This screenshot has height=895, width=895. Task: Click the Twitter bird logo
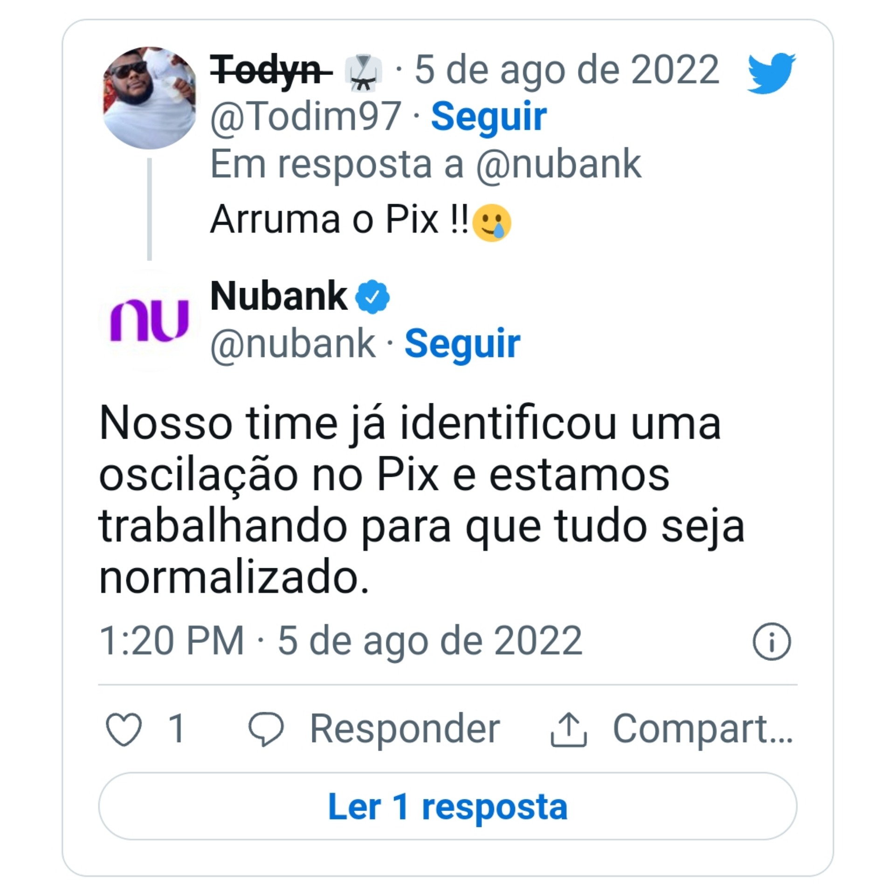point(771,73)
